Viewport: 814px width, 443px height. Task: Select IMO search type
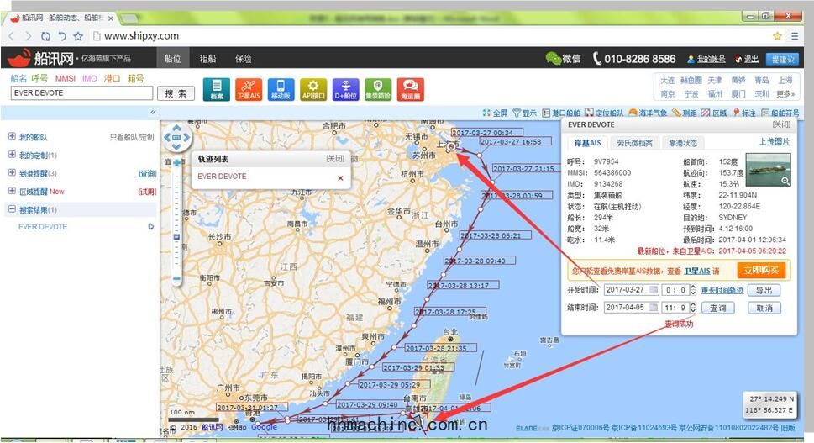pyautogui.click(x=89, y=78)
